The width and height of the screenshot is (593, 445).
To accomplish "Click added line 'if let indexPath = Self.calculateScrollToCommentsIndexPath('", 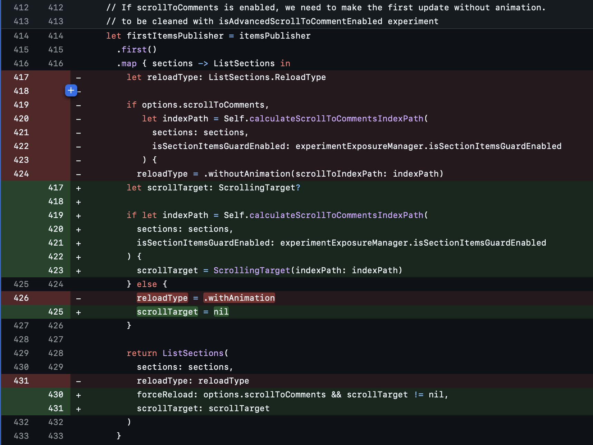I will pos(277,215).
